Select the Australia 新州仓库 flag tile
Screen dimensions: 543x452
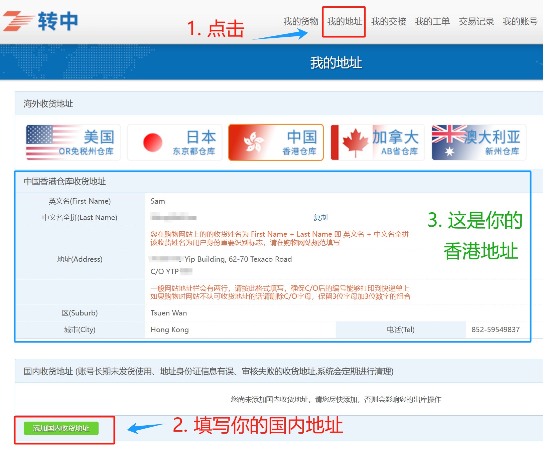click(x=479, y=143)
